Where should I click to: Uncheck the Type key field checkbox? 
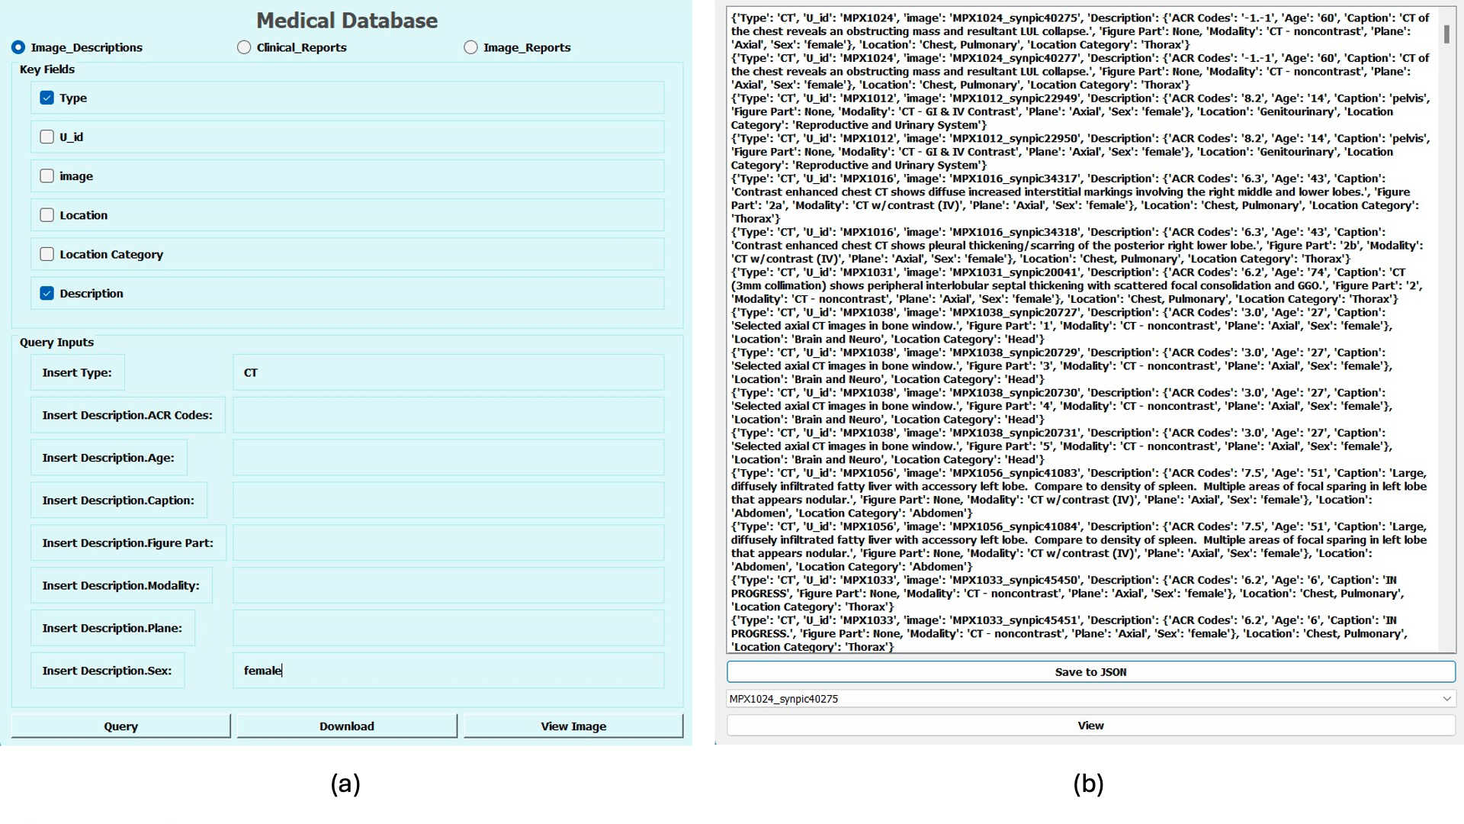pos(47,98)
